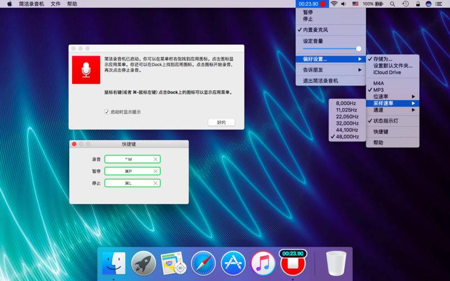Open Finder from the Dock
Screen dimensions: 450x281
pyautogui.click(x=114, y=263)
